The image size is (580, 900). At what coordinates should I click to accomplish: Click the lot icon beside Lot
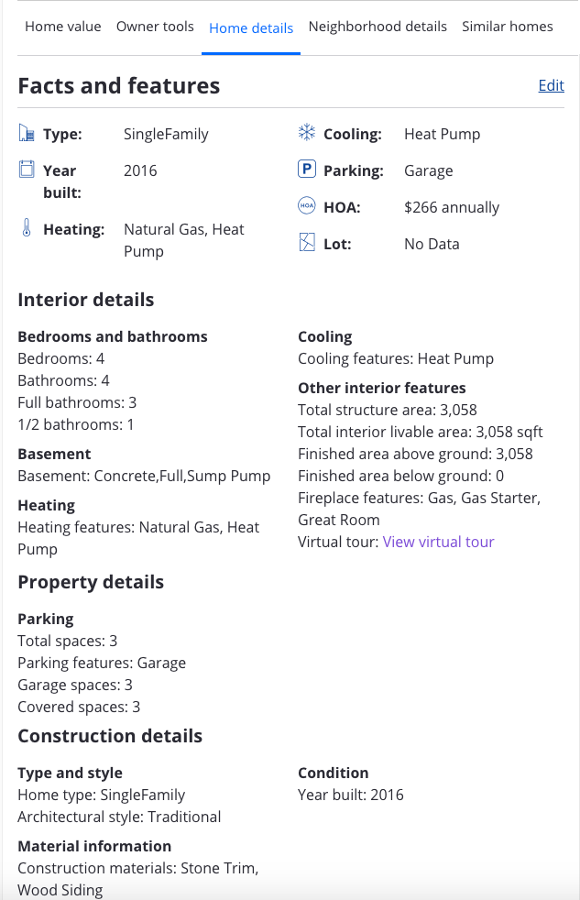[307, 244]
